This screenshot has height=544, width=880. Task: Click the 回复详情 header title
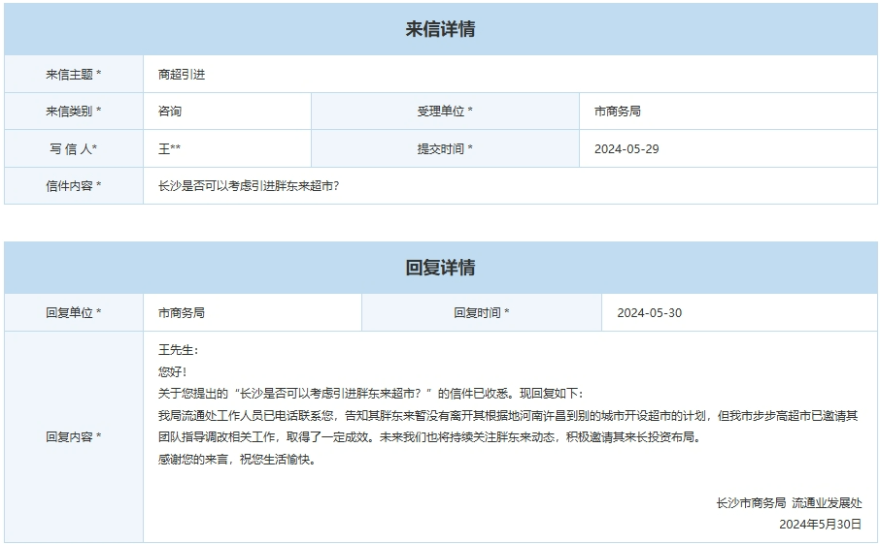click(x=441, y=268)
